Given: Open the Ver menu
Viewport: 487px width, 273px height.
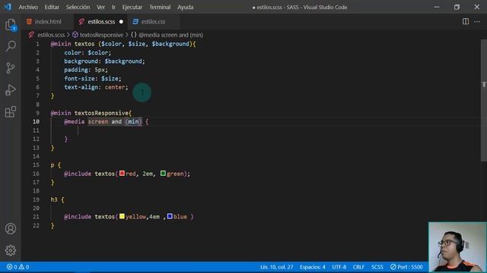Looking at the screenshot, I should 100,7.
